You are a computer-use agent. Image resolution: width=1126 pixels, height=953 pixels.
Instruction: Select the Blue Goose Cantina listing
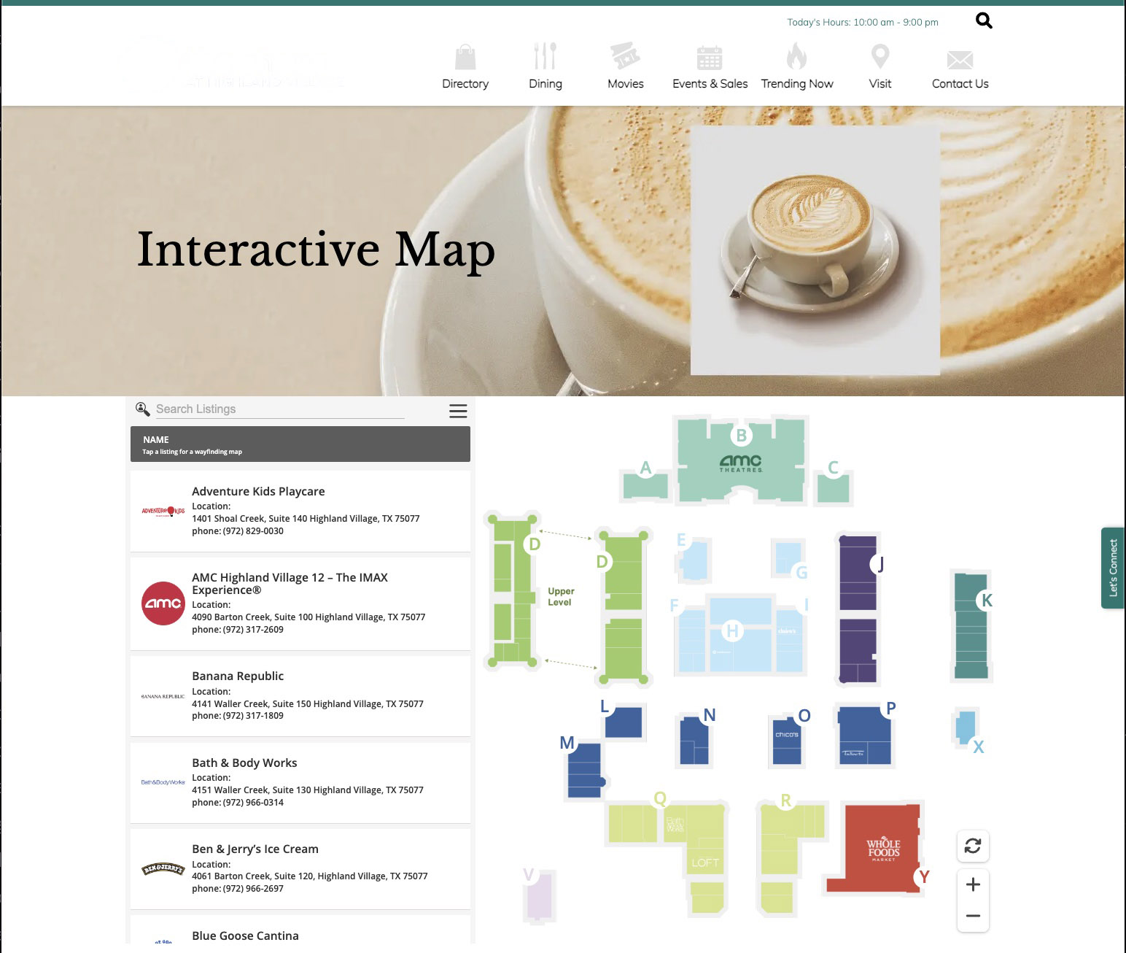300,930
